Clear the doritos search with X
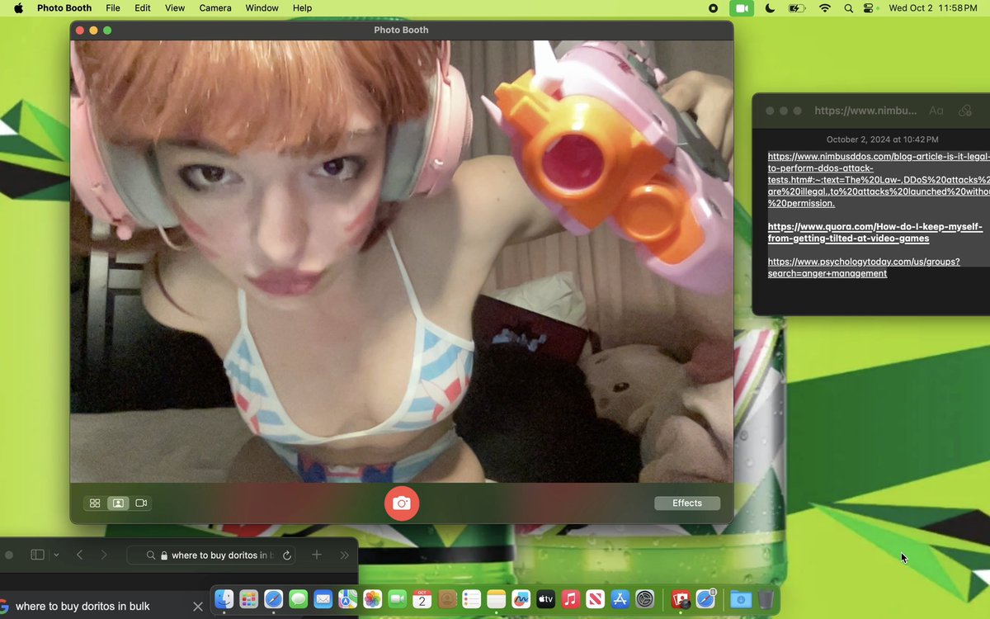 197,607
